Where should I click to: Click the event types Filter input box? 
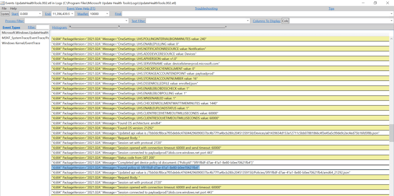[x=42, y=27]
